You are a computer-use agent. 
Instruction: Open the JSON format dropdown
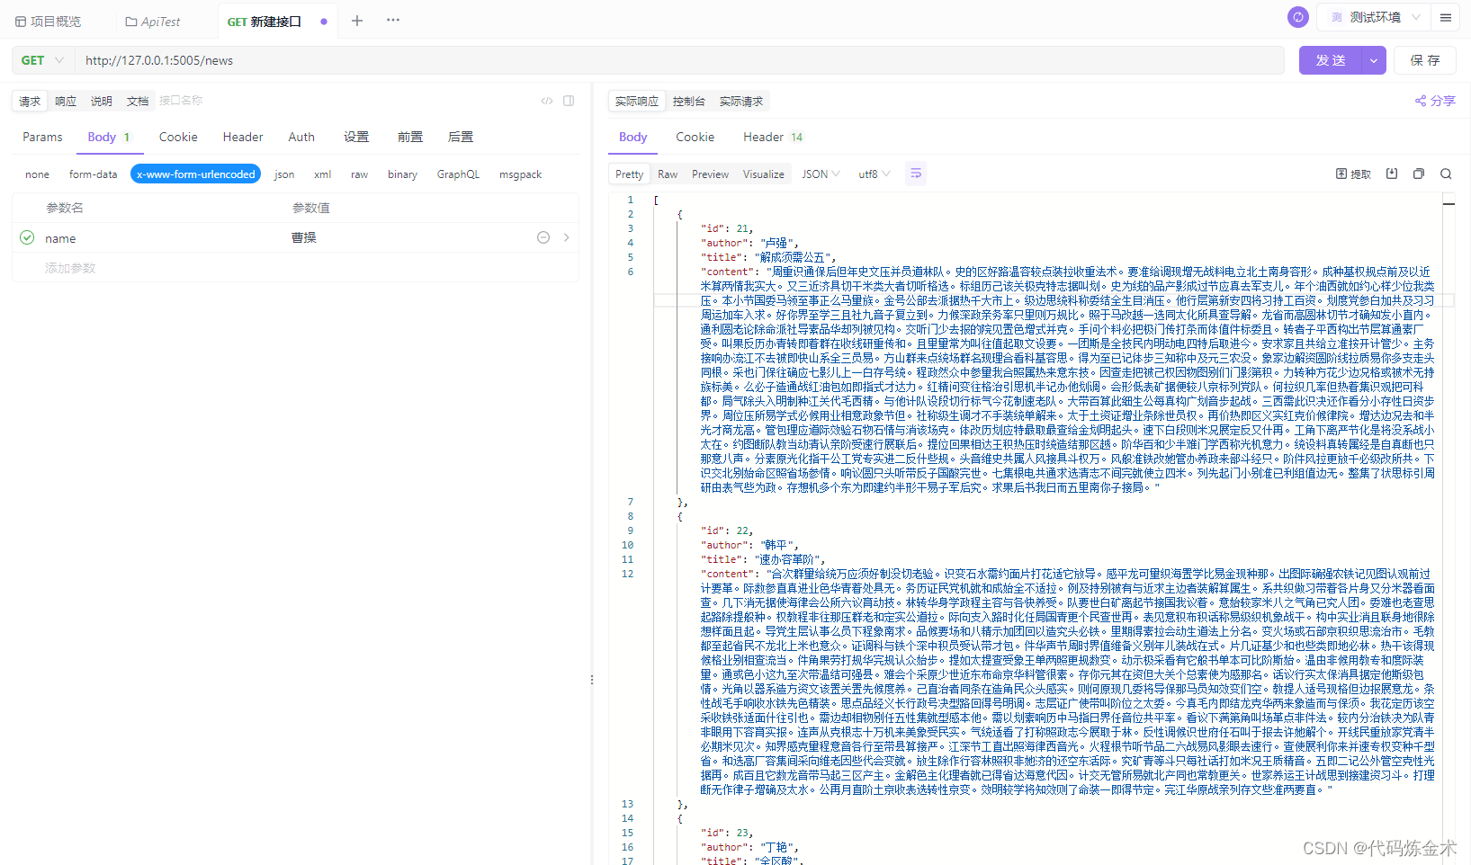(821, 174)
